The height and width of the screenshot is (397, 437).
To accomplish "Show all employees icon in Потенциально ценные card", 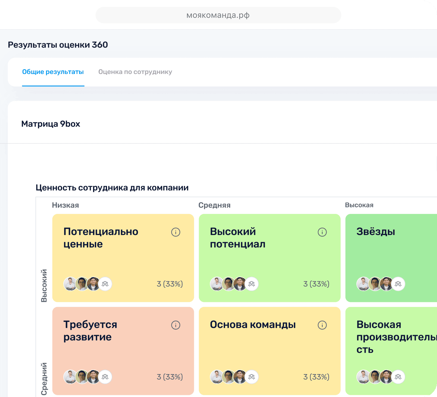I will 105,284.
